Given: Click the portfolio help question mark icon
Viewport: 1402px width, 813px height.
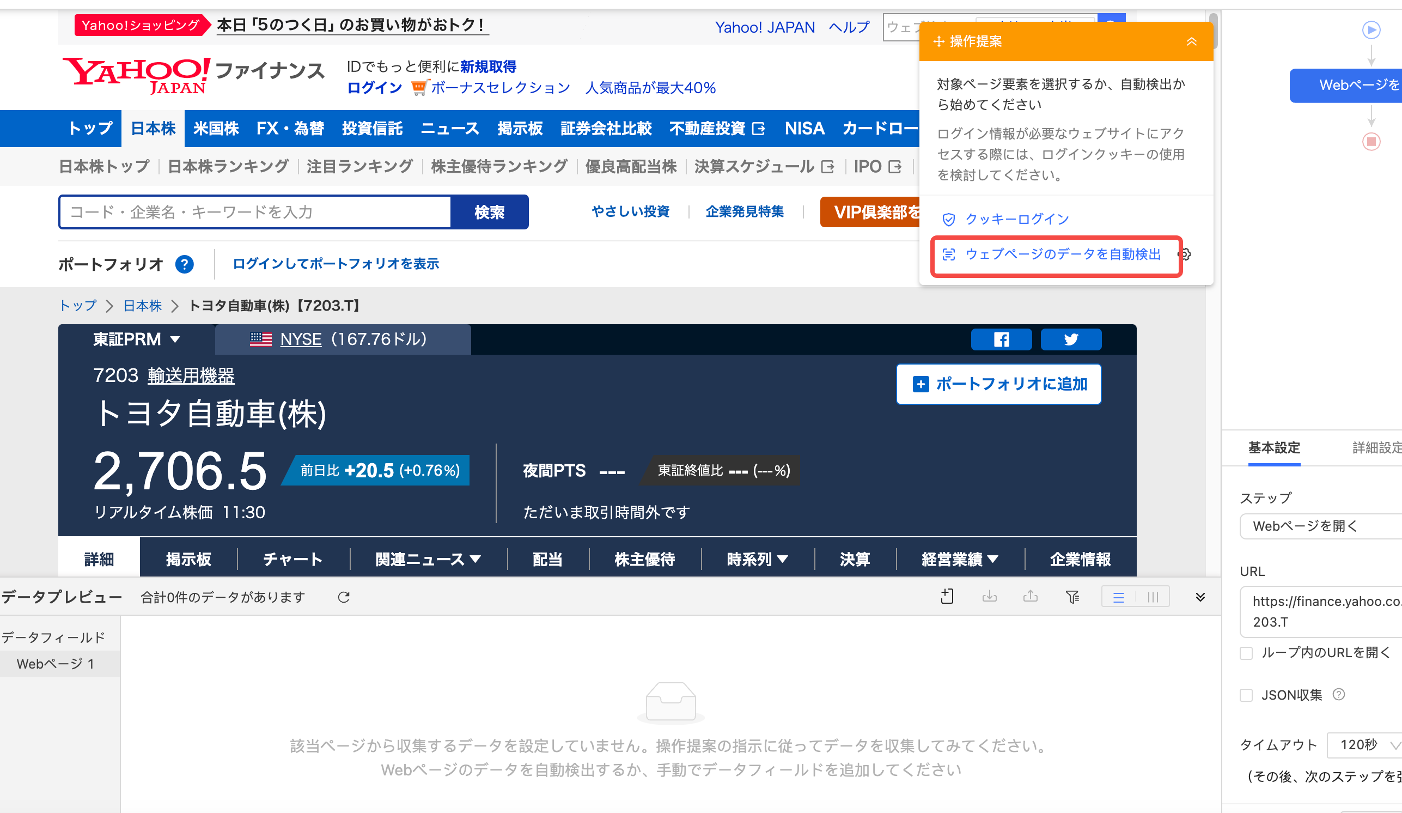Looking at the screenshot, I should (184, 264).
